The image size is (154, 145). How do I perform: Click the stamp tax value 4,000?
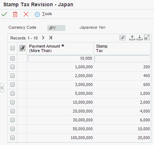click(145, 111)
